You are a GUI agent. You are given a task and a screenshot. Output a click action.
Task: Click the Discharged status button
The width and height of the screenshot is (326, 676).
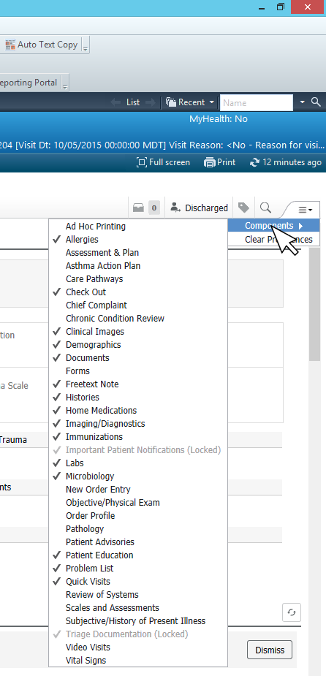click(200, 208)
